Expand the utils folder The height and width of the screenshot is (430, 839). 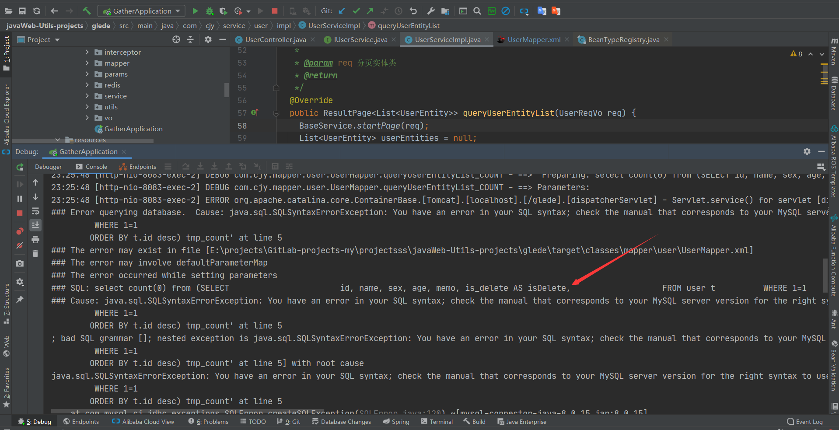click(x=87, y=107)
